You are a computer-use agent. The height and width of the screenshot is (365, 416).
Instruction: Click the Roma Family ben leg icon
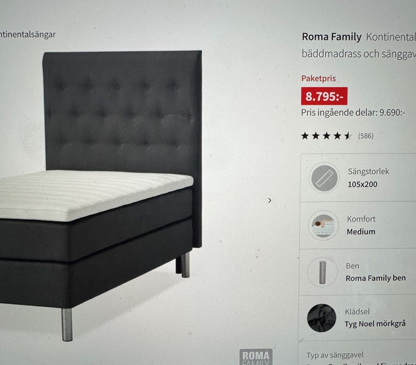click(322, 272)
